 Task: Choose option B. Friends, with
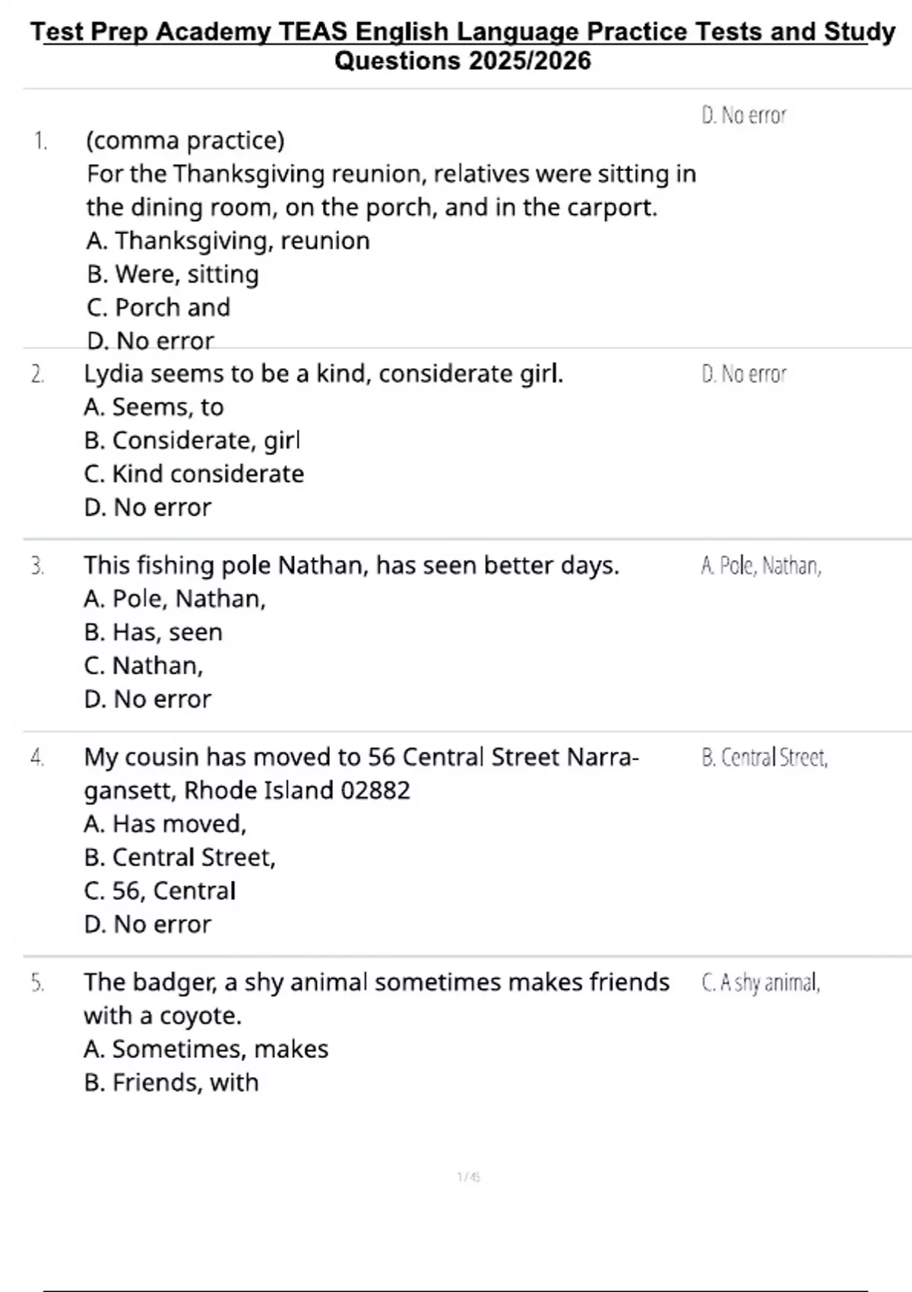click(171, 1082)
